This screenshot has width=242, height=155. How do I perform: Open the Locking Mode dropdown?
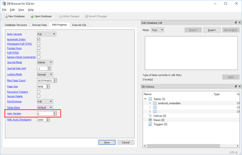pyautogui.click(x=45, y=75)
